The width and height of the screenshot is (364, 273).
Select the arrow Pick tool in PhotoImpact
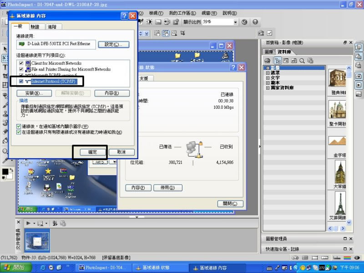click(5, 49)
